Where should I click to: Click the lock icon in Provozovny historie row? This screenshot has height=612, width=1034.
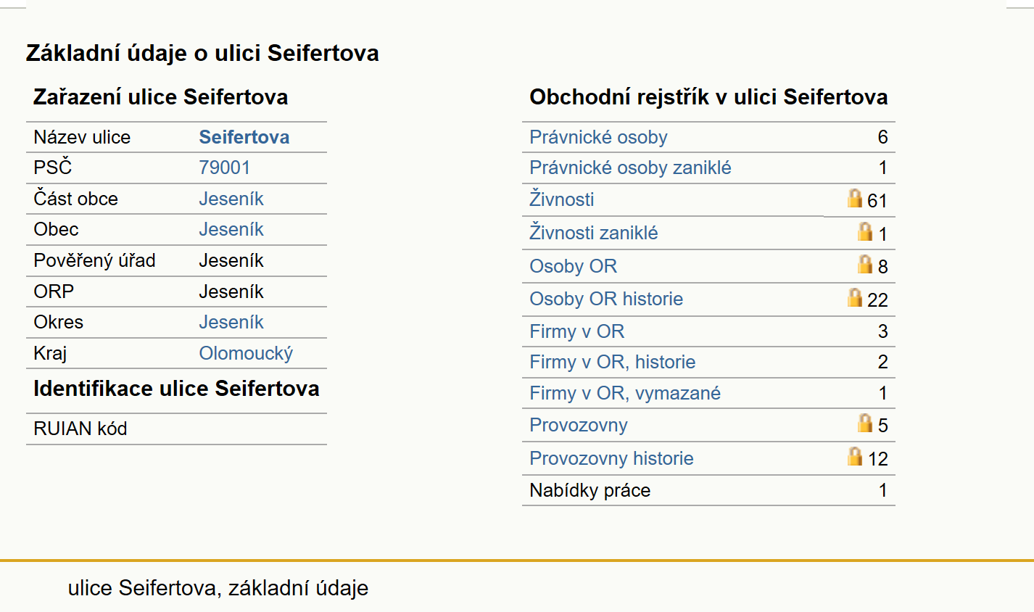[856, 456]
